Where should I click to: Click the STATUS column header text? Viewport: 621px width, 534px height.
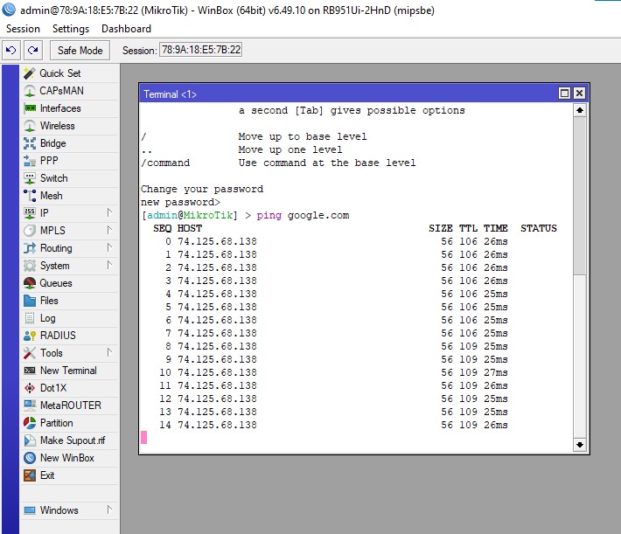coord(539,228)
